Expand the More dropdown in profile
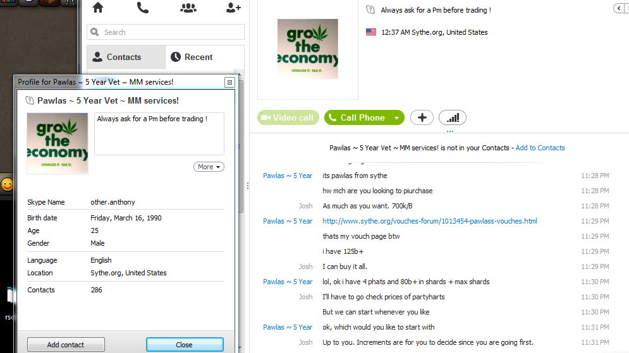Screen dimensions: 629x353 coord(209,167)
